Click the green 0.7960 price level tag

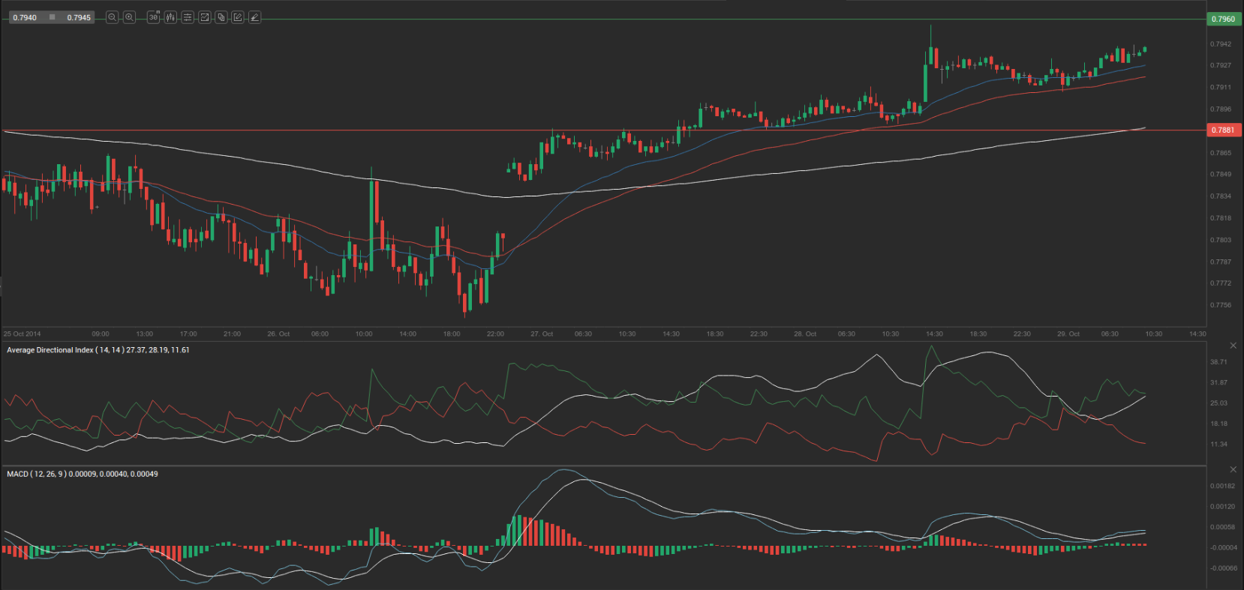point(1223,19)
